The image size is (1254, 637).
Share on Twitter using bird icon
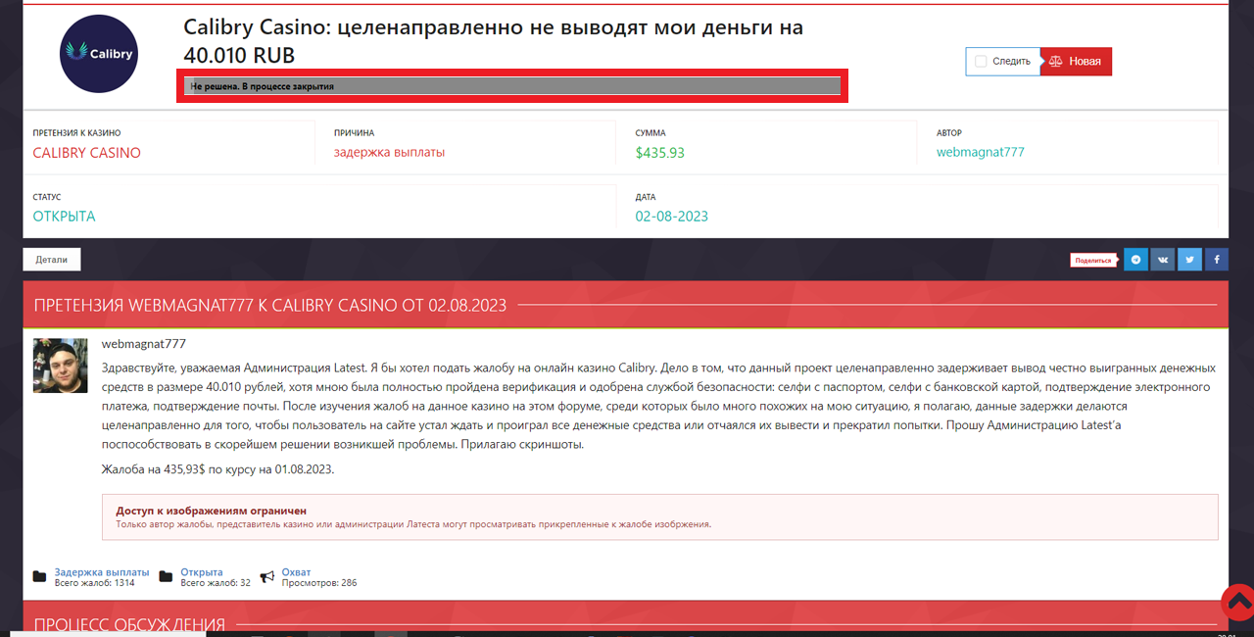tap(1189, 260)
